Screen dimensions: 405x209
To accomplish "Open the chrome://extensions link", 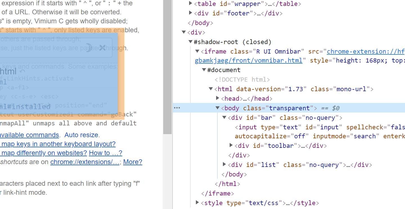I will point(84,162).
